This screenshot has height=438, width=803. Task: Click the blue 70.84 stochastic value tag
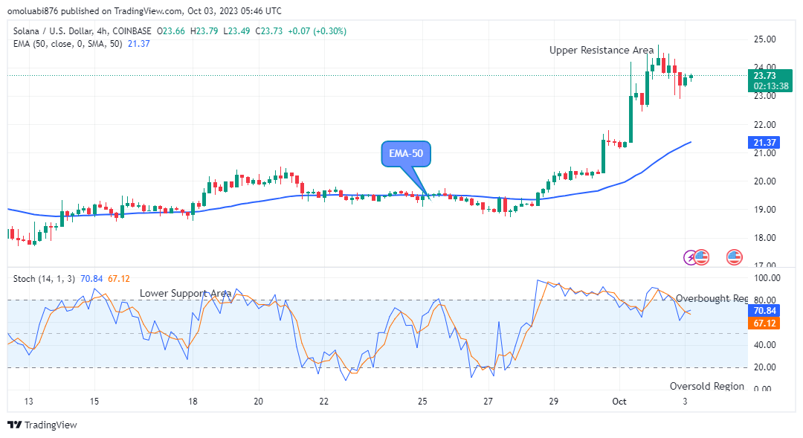pos(765,311)
